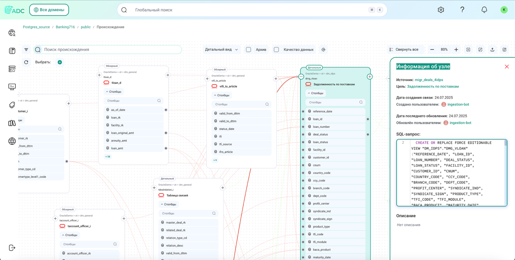Open the domains globe sidebar icon

pos(12,141)
